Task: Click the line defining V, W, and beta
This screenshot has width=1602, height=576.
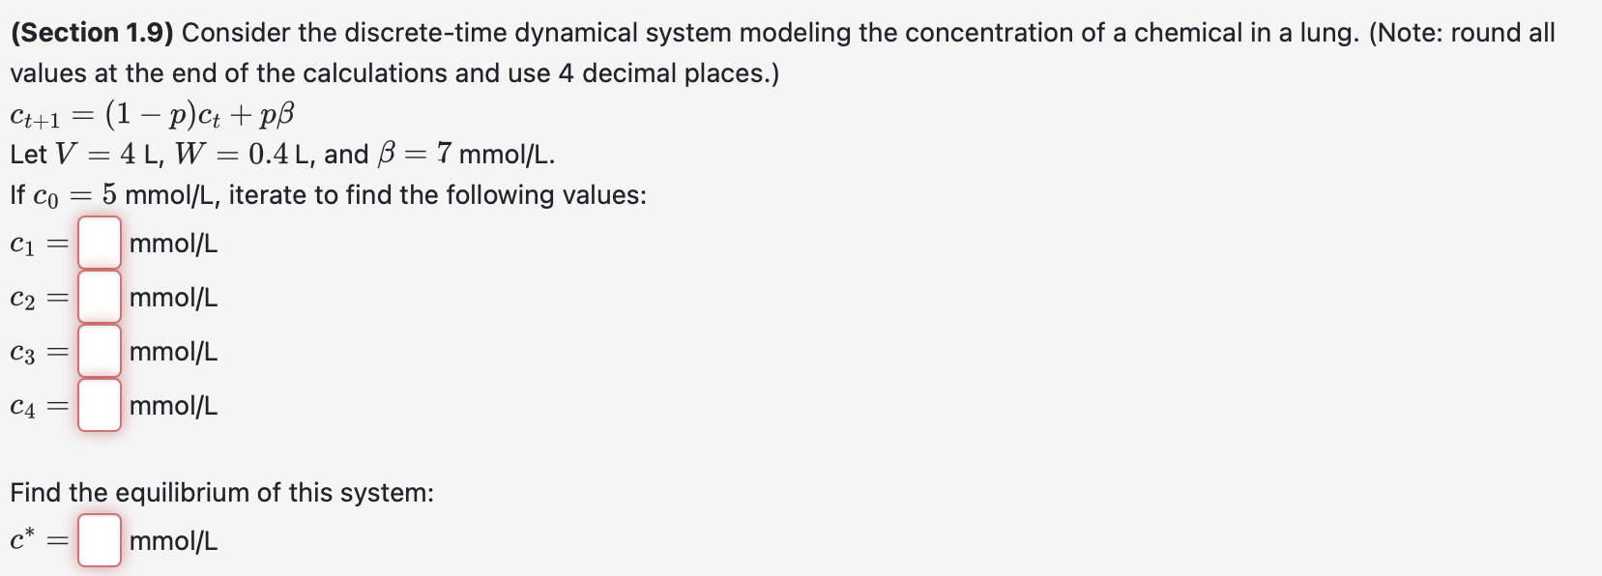Action: (x=280, y=153)
